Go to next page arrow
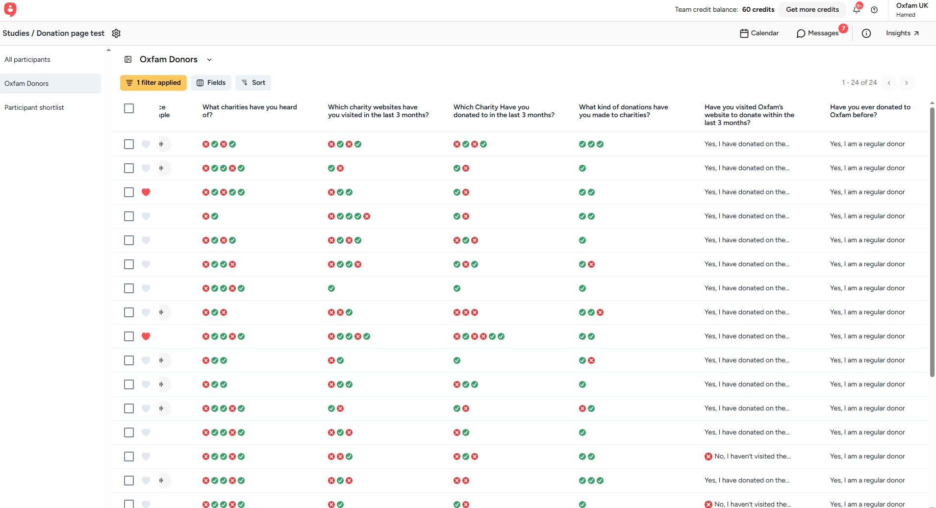The height and width of the screenshot is (508, 936). 907,83
